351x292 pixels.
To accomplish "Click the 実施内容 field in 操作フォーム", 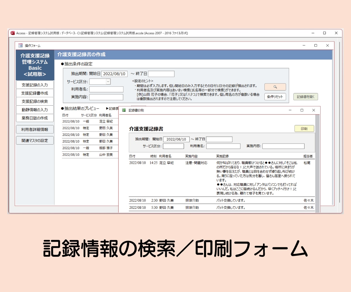I will (x=106, y=97).
